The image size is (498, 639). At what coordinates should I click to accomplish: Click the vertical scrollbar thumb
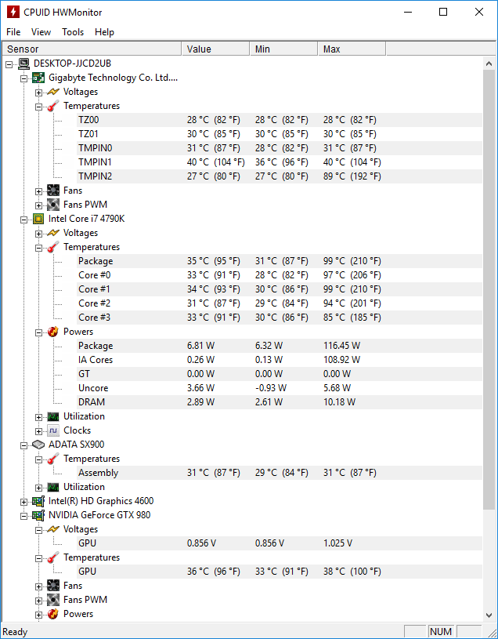point(489,289)
